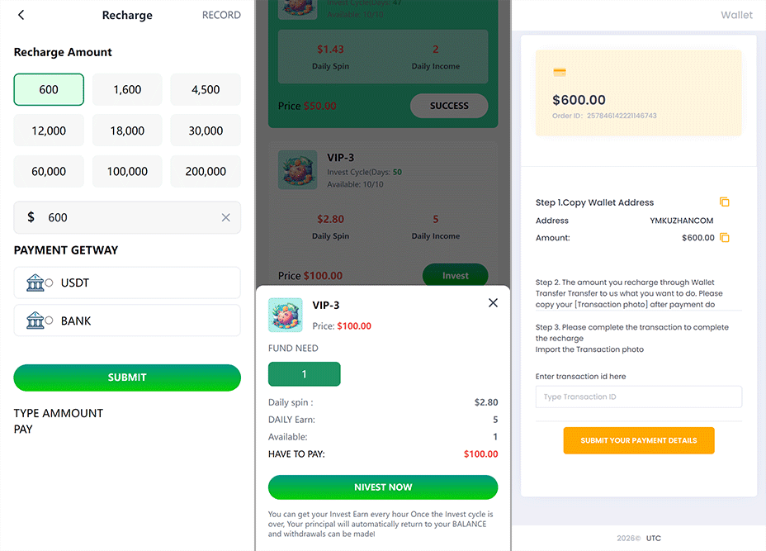This screenshot has width=766, height=551.
Task: Click the green SUBMIT button
Action: (x=127, y=378)
